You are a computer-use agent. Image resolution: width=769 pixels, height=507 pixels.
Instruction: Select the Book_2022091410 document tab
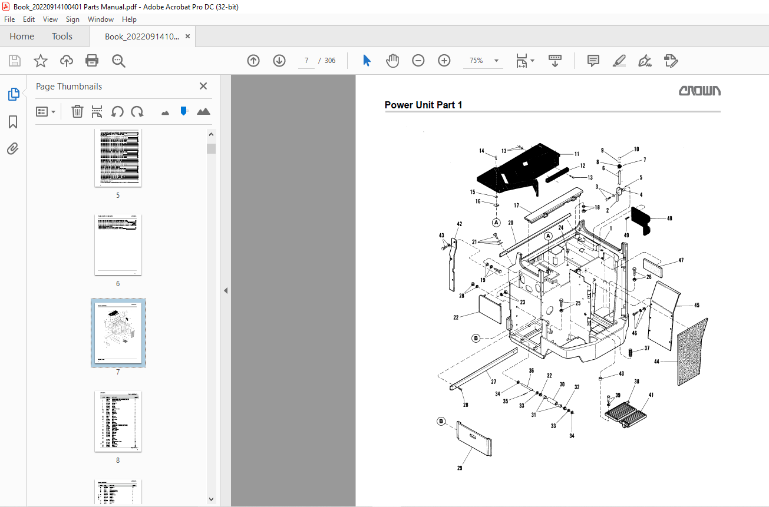pyautogui.click(x=141, y=37)
